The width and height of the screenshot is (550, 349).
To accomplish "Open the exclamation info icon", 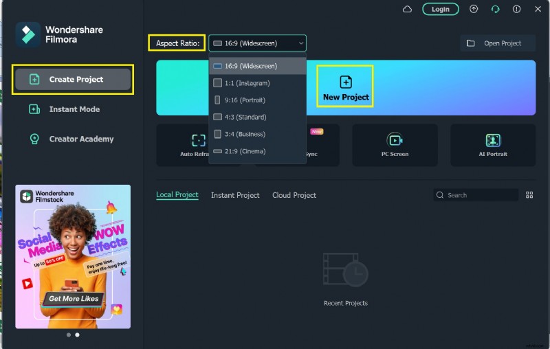I will click(516, 9).
